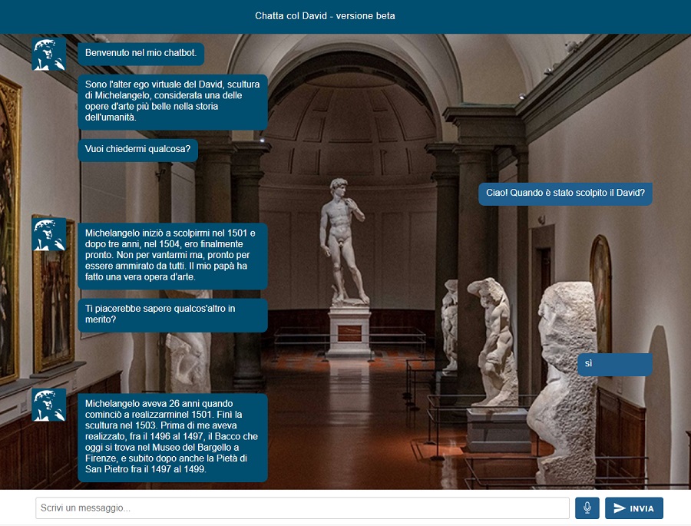Click the 'Michelangelo aveva 26 anni' message bubble

[x=172, y=437]
